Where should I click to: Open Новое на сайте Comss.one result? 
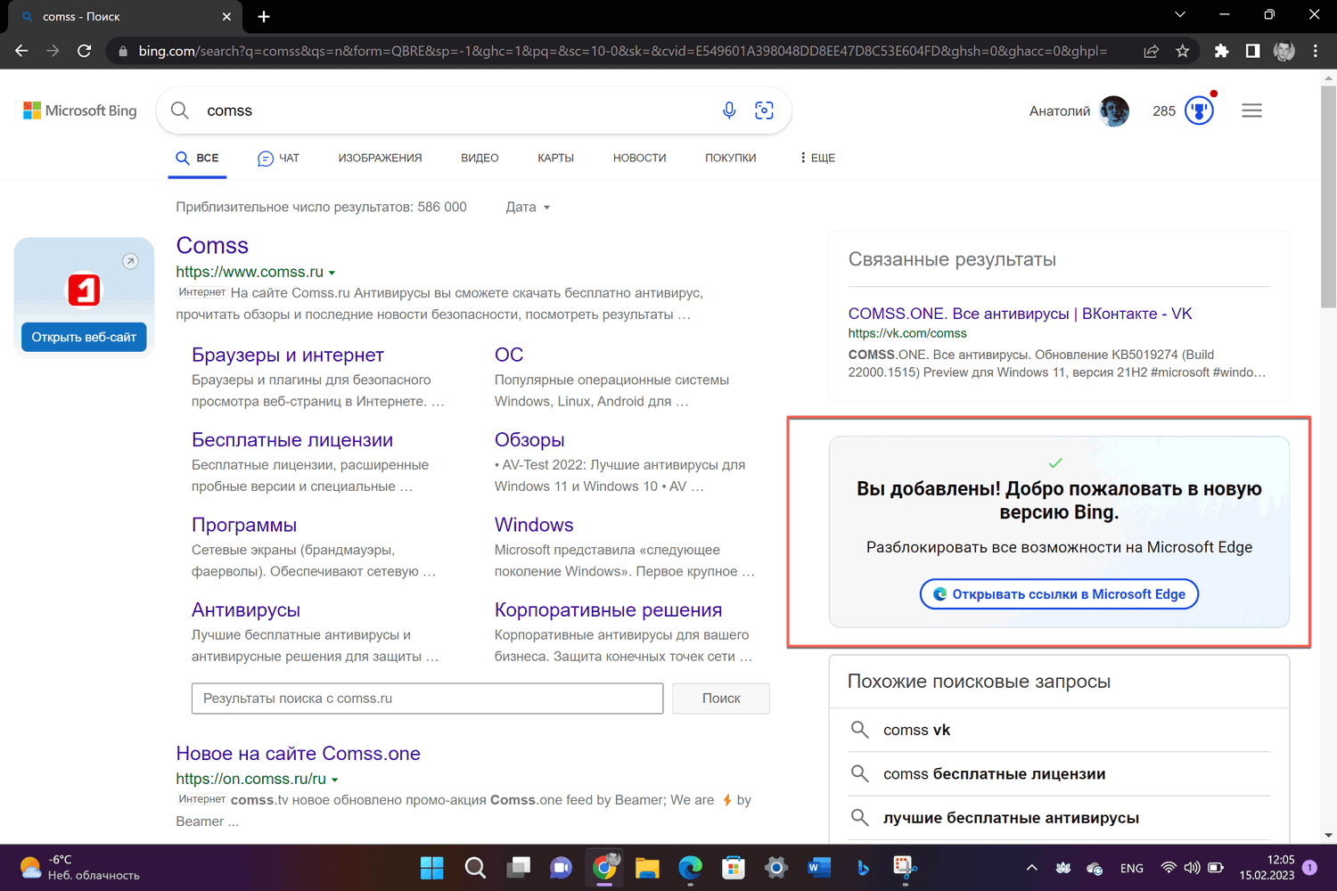(298, 754)
